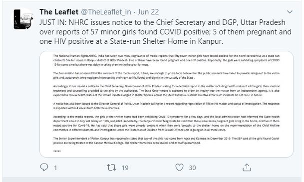
Task: Retweet this post via retweet icon
Action: [x=112, y=168]
